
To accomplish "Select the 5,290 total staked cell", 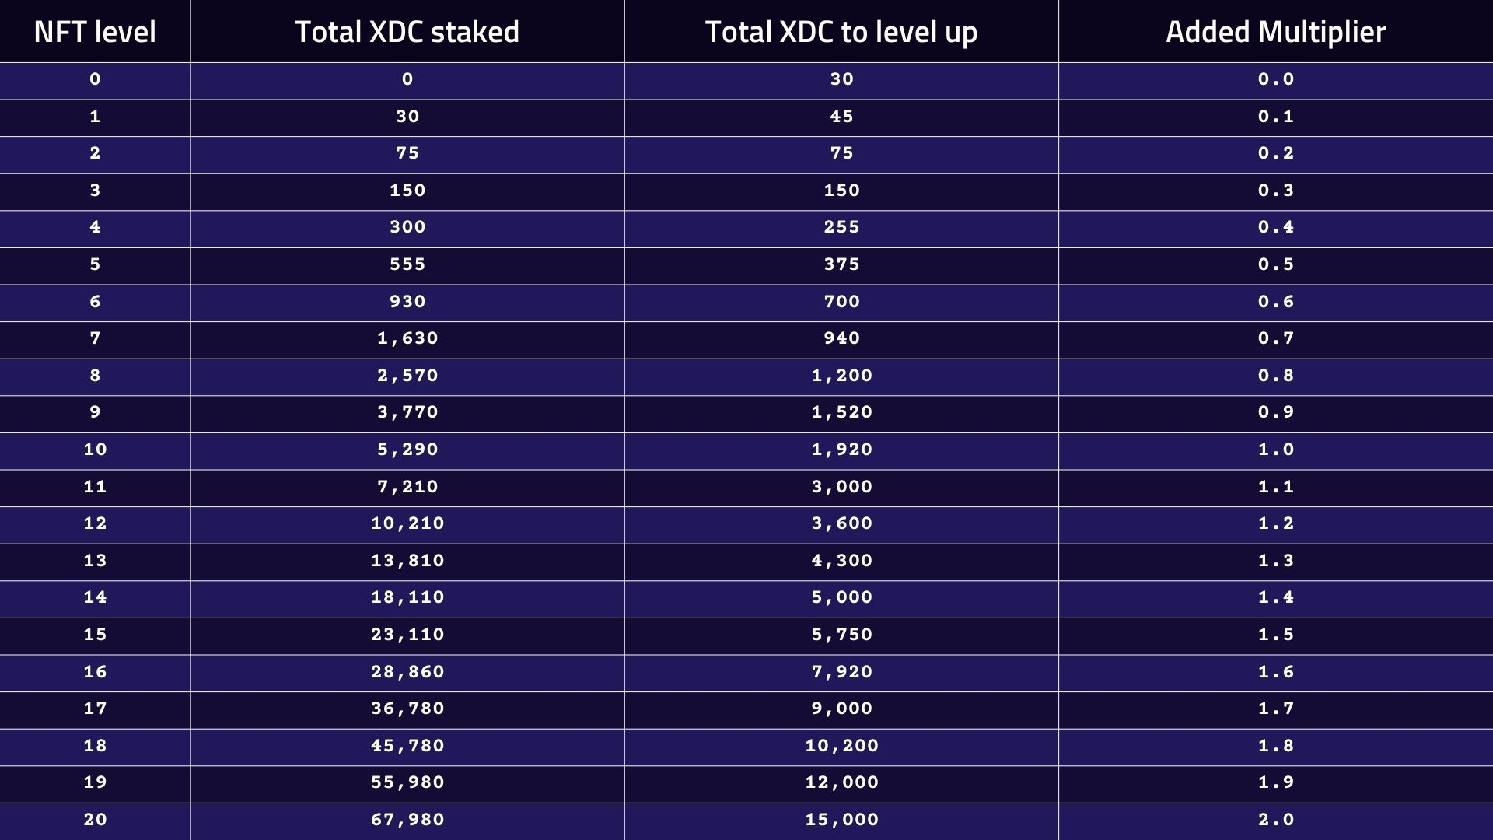I will (407, 450).
